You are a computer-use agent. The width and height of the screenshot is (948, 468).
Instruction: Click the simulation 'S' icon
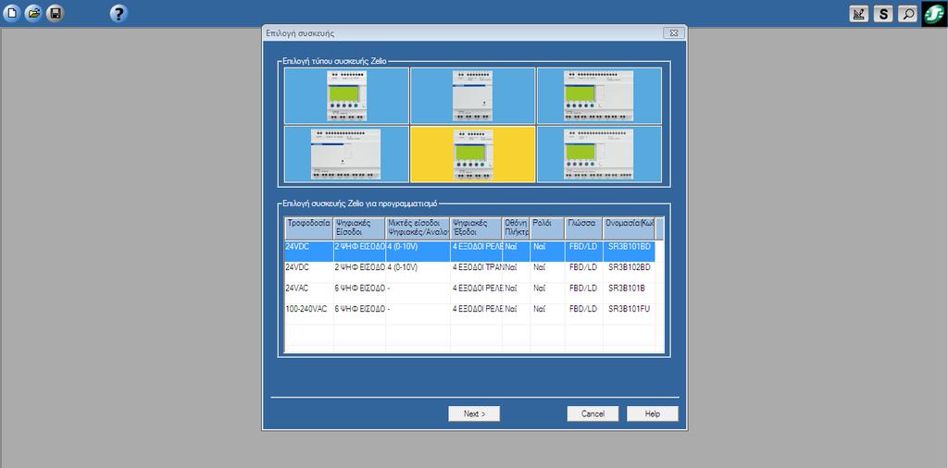point(883,14)
